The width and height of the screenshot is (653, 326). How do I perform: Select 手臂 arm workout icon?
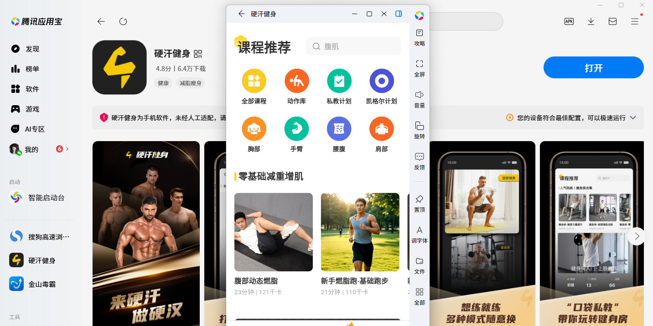pyautogui.click(x=296, y=129)
